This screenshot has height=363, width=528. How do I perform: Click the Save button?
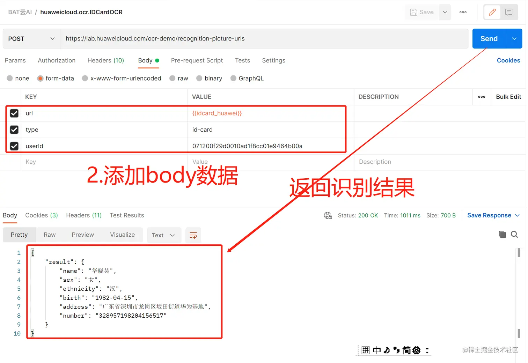[x=422, y=12]
